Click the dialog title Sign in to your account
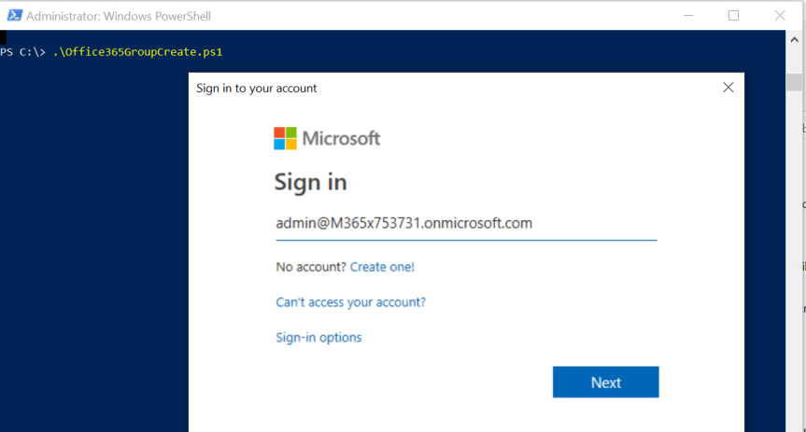 tap(256, 88)
